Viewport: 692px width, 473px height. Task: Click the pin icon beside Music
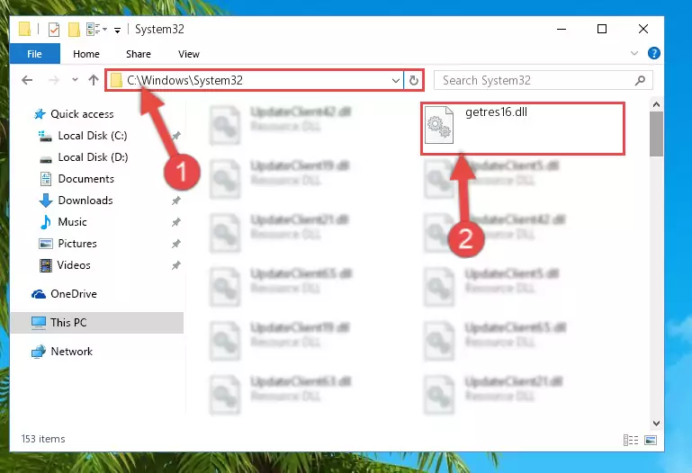(x=176, y=222)
